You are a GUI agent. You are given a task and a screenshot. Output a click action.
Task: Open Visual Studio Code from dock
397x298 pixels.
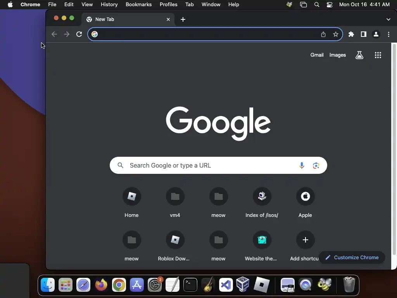coord(226,285)
